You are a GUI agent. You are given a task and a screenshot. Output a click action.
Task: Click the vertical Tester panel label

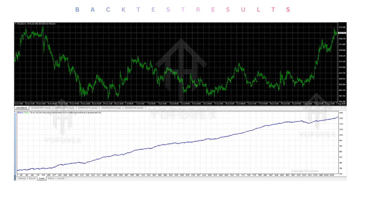[x=15, y=177]
